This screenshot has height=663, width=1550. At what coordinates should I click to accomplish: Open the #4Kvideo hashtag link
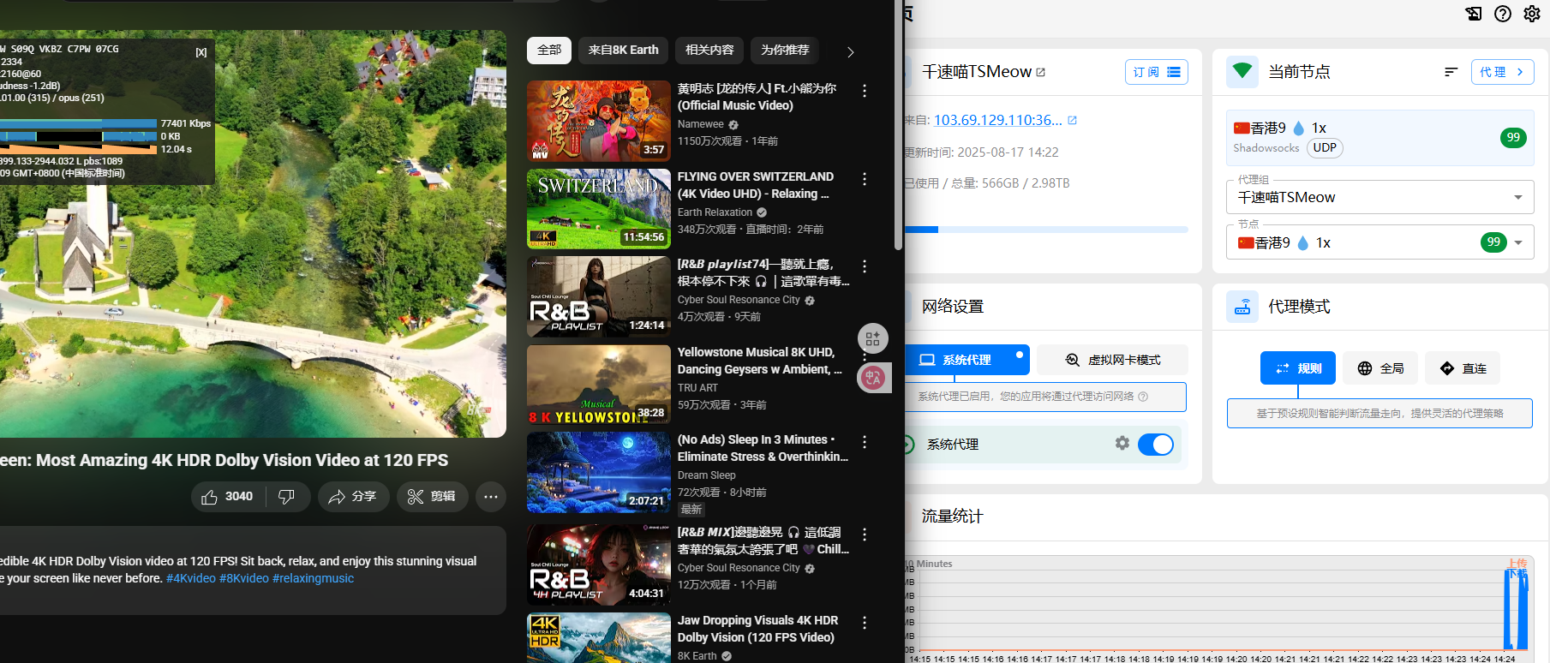click(x=191, y=579)
